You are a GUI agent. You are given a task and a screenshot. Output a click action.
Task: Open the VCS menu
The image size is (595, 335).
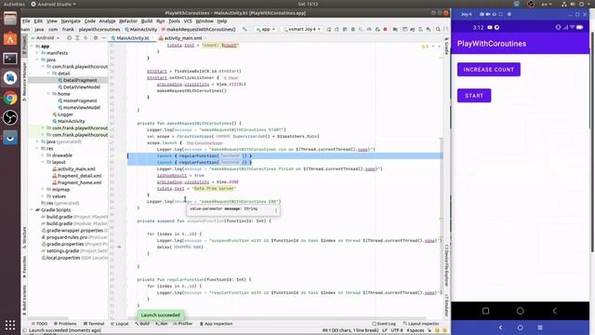[188, 21]
